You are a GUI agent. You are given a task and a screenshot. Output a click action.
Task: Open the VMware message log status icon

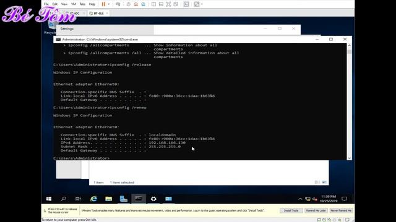click(x=347, y=220)
